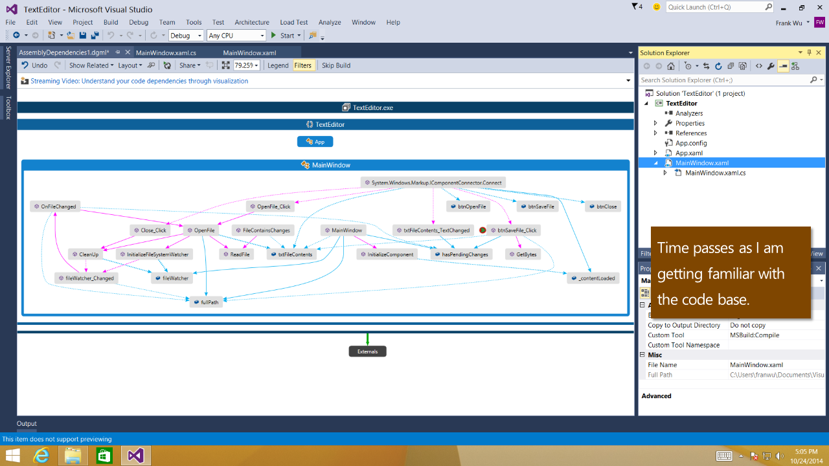Screen dimensions: 829x466
Task: Click Sync with Active Document icon
Action: pos(707,66)
